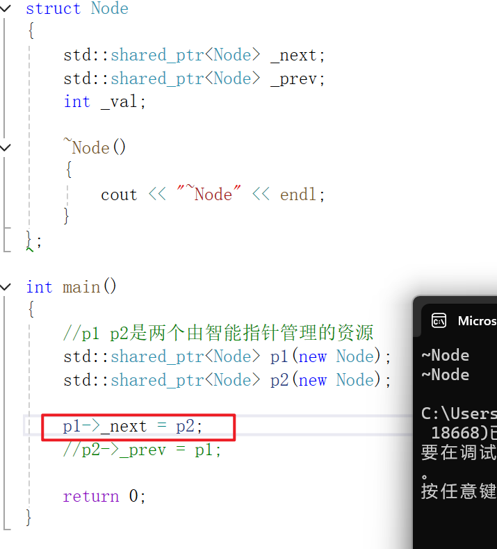Place cursor on int _val line
This screenshot has height=549, width=497.
(104, 102)
